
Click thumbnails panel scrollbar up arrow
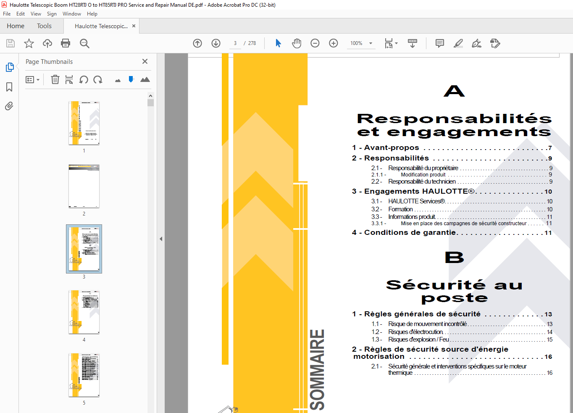pyautogui.click(x=151, y=95)
